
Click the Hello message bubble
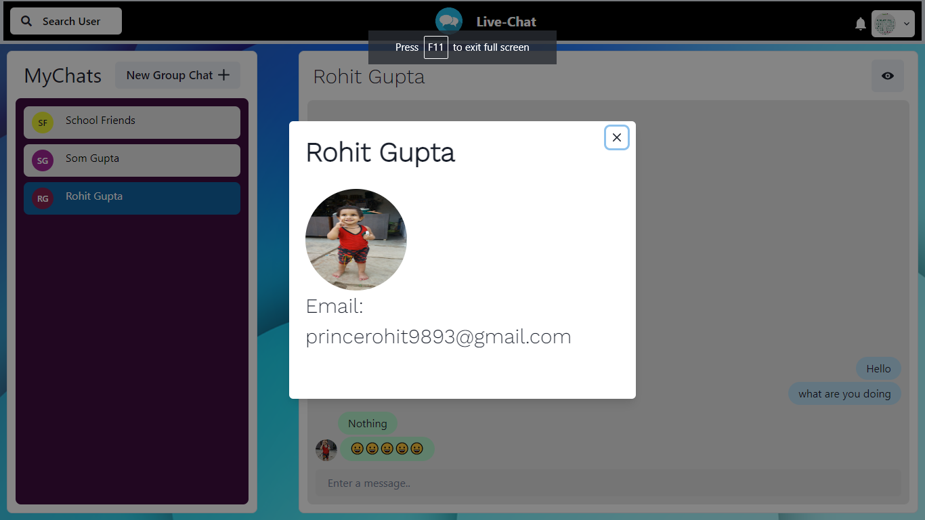pos(878,368)
